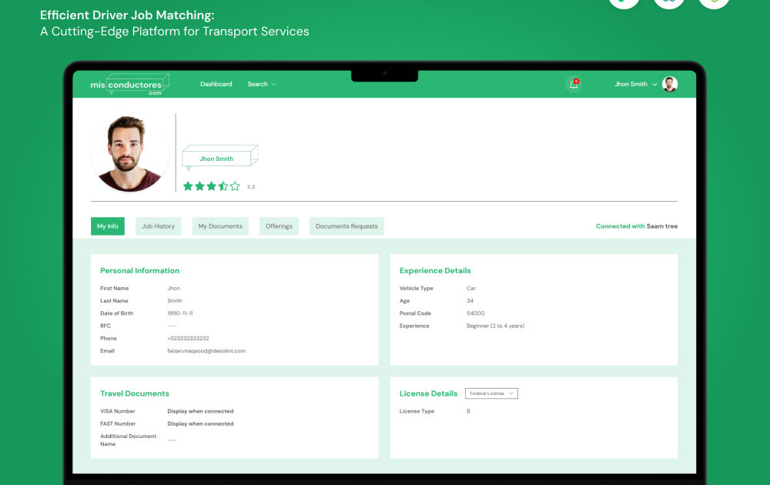The image size is (770, 485).
Task: Expand the Search dropdown menu
Action: 261,84
